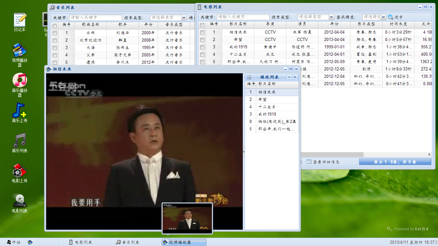
Task: Click the splitter handle beside 播放列表
Action: (x=244, y=152)
